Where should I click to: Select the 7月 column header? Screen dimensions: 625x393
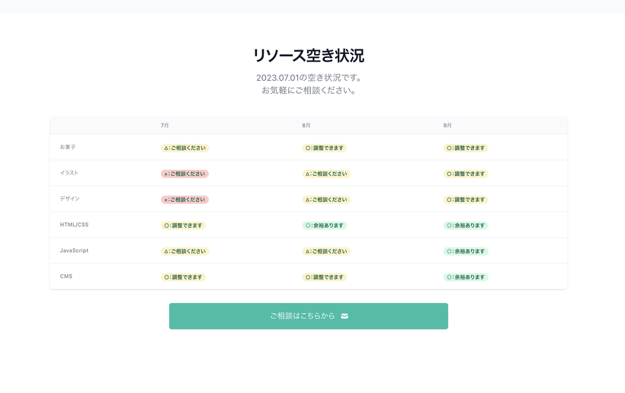click(x=165, y=125)
